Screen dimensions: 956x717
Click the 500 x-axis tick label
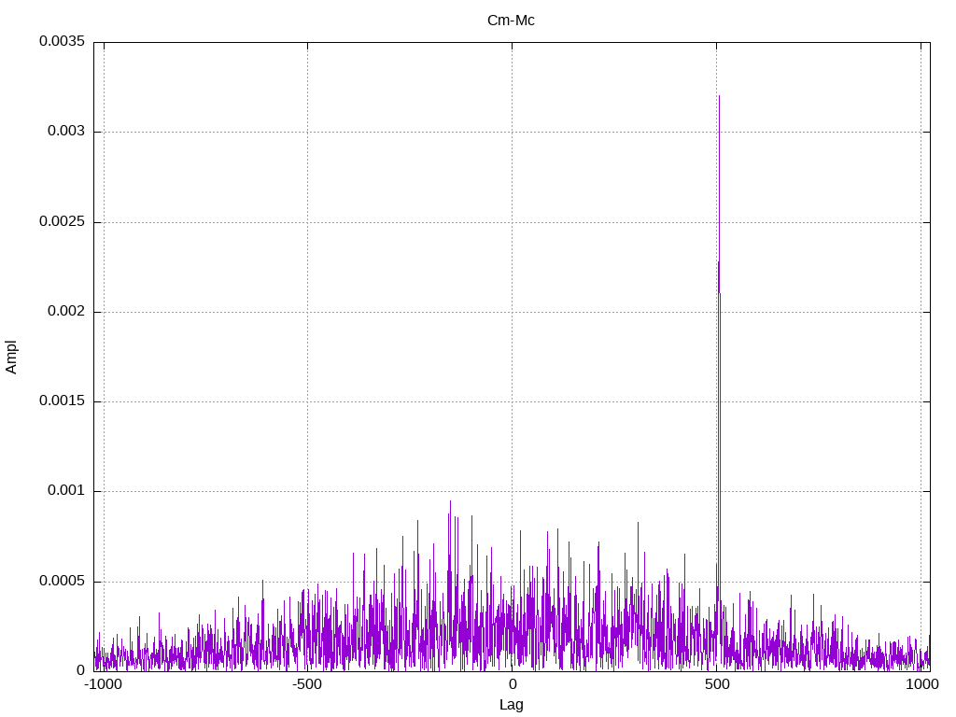point(716,684)
